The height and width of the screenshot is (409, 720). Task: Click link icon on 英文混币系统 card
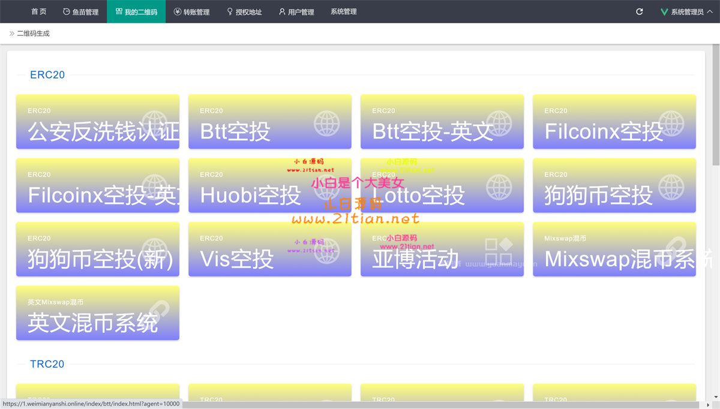pyautogui.click(x=155, y=314)
